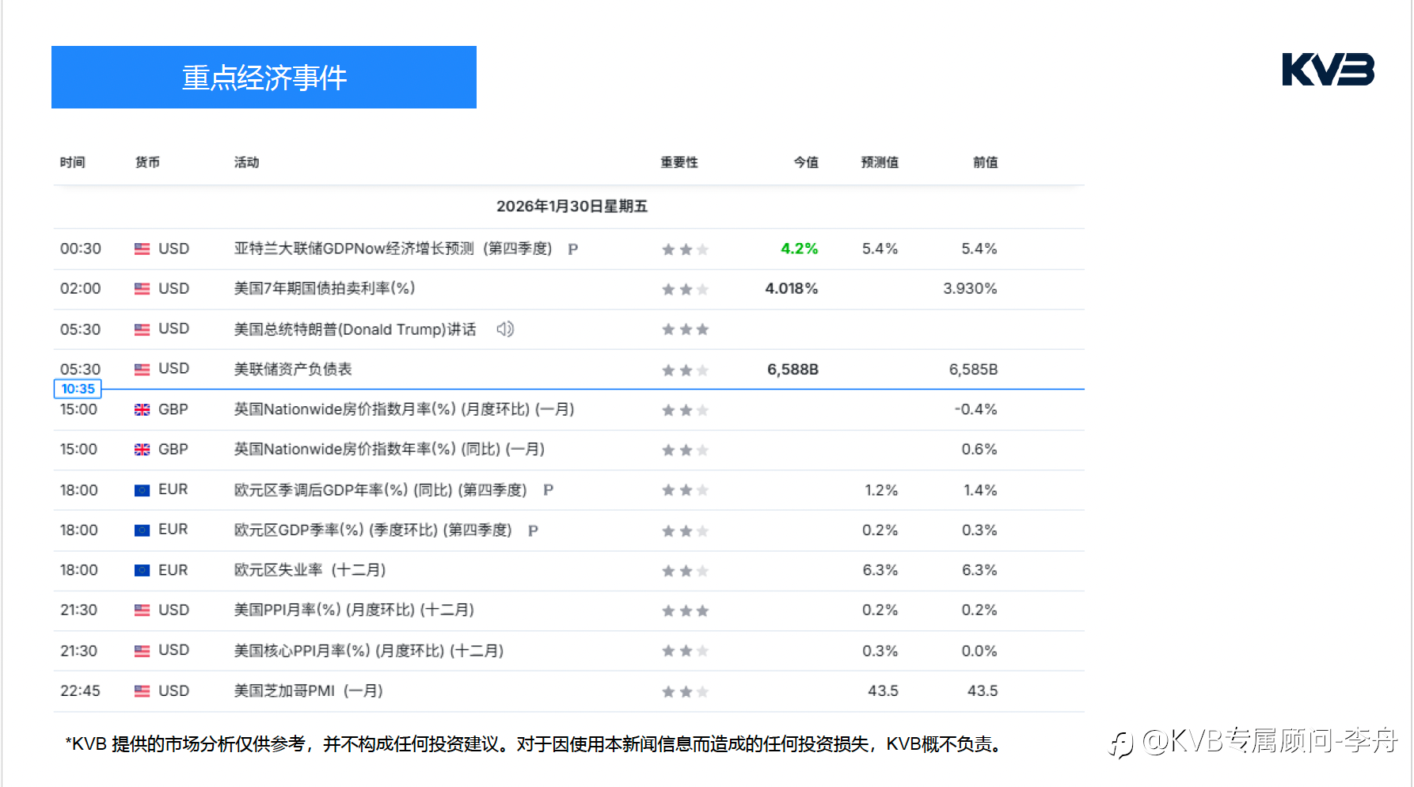Click the UK flag on the Nationwide 年率 row

143,450
